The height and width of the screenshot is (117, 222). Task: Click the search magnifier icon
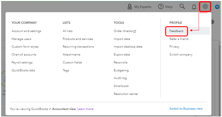tap(182, 6)
